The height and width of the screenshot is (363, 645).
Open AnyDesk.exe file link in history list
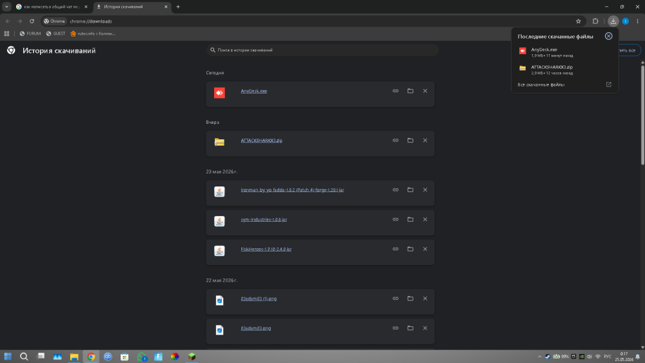click(x=253, y=92)
